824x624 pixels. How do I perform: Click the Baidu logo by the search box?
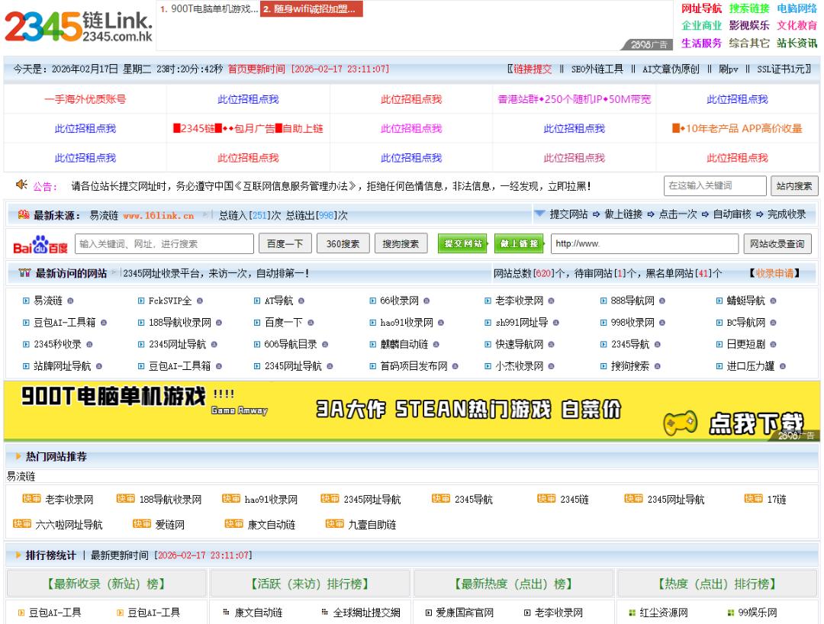coord(40,245)
